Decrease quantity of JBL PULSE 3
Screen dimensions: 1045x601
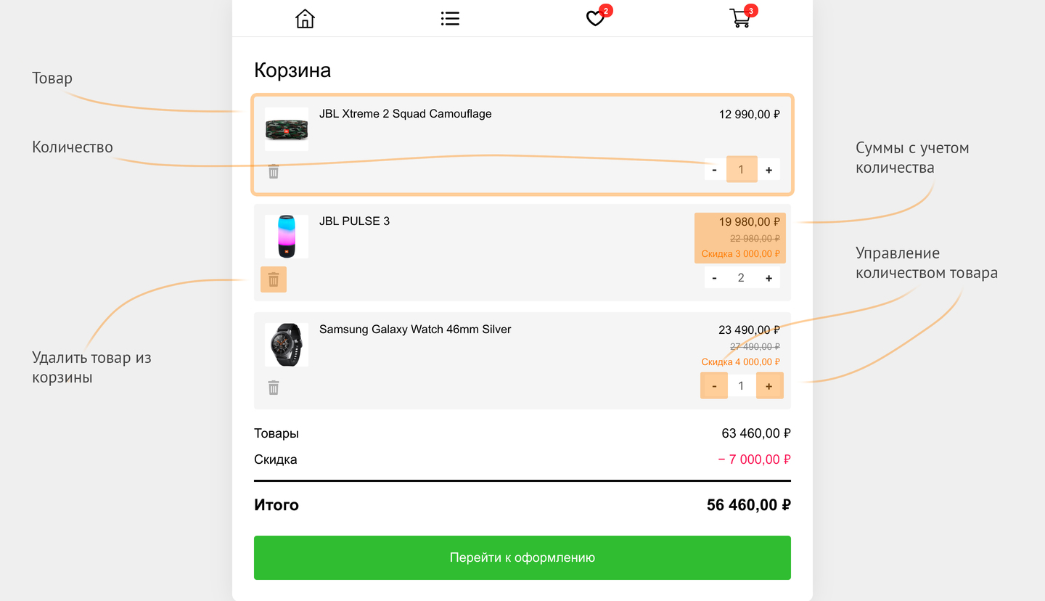714,277
